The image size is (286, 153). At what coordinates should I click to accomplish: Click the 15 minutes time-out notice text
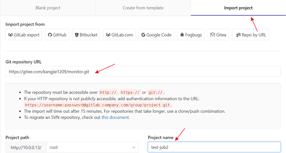[124, 111]
